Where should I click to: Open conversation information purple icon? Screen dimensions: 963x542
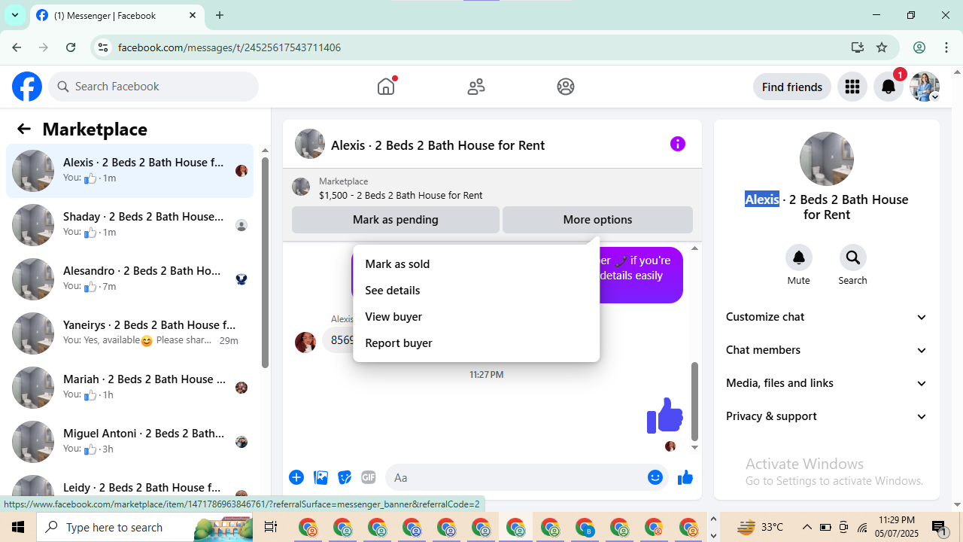[x=678, y=144]
